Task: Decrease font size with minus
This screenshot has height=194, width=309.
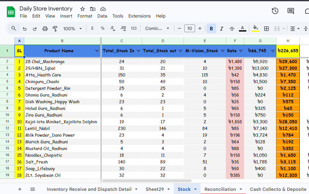Action: click(179, 28)
